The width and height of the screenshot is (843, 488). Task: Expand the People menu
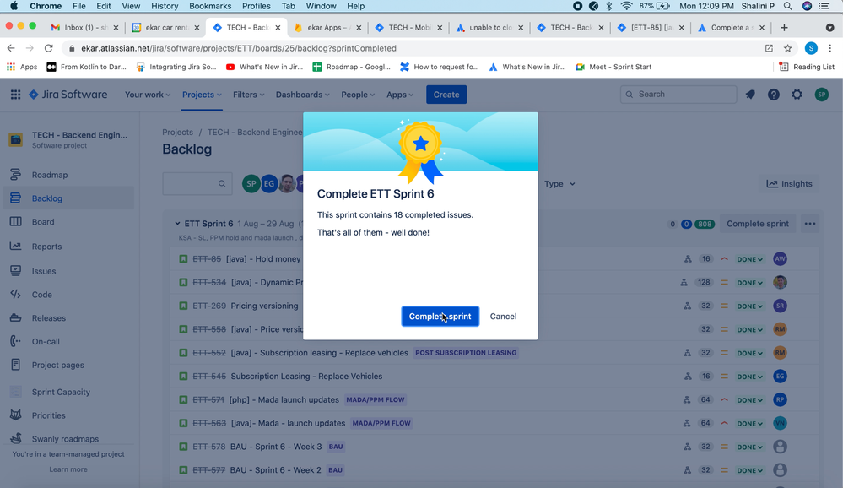(358, 95)
